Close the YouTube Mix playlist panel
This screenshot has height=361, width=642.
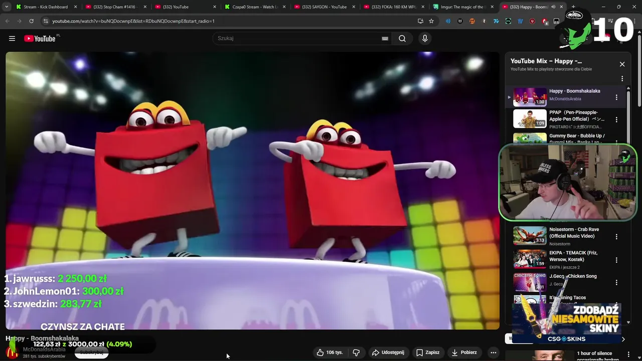click(622, 64)
